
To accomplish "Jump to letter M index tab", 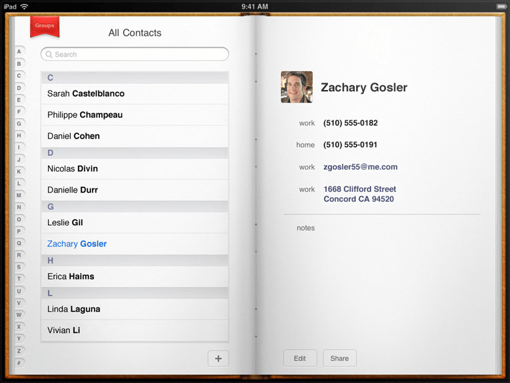I will pos(19,195).
